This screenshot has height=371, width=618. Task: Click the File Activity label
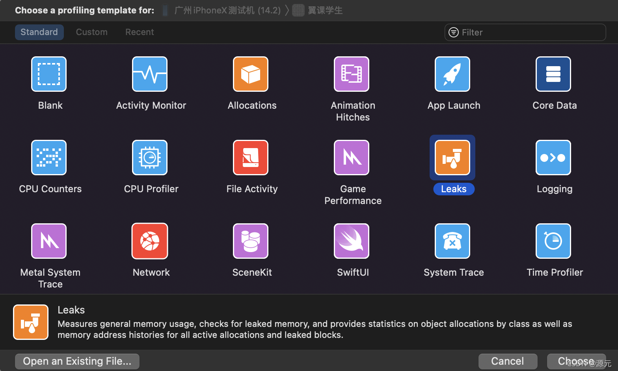click(252, 189)
